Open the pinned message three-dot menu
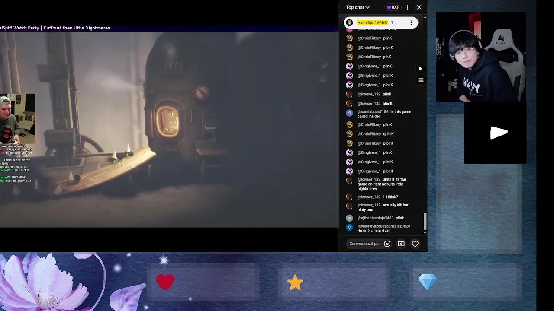Image resolution: width=554 pixels, height=311 pixels. tap(411, 22)
